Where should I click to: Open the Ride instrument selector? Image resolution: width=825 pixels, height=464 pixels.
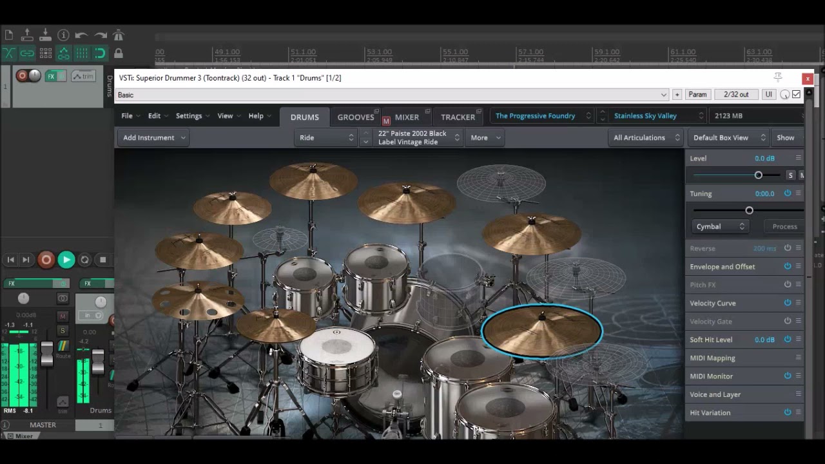tap(327, 137)
